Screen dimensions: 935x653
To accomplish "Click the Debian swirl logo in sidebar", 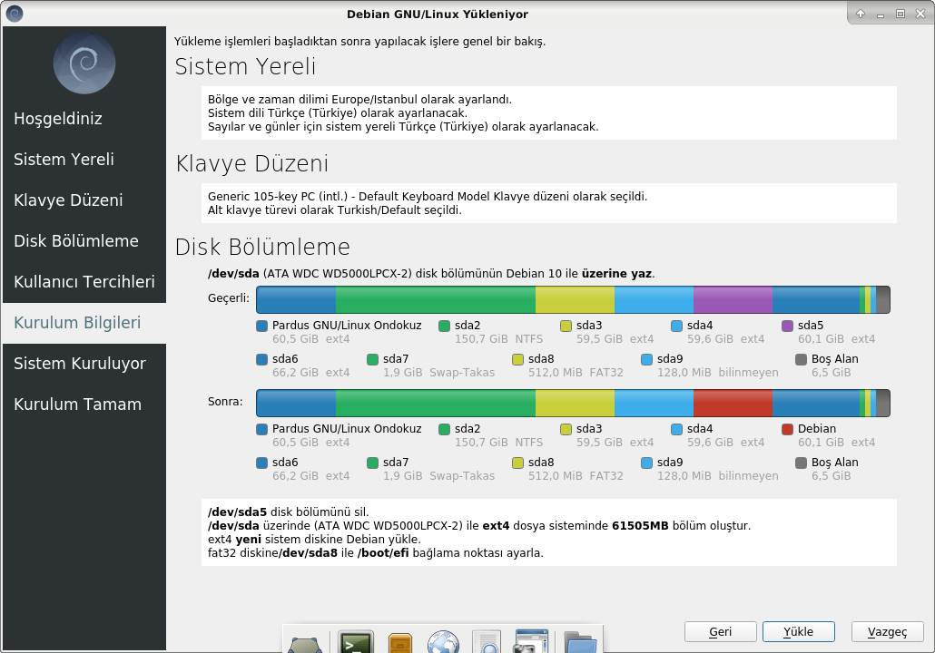I will click(84, 63).
